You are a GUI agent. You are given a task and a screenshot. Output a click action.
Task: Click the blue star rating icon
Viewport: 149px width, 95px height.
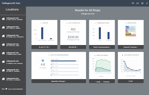[x=43, y=60]
